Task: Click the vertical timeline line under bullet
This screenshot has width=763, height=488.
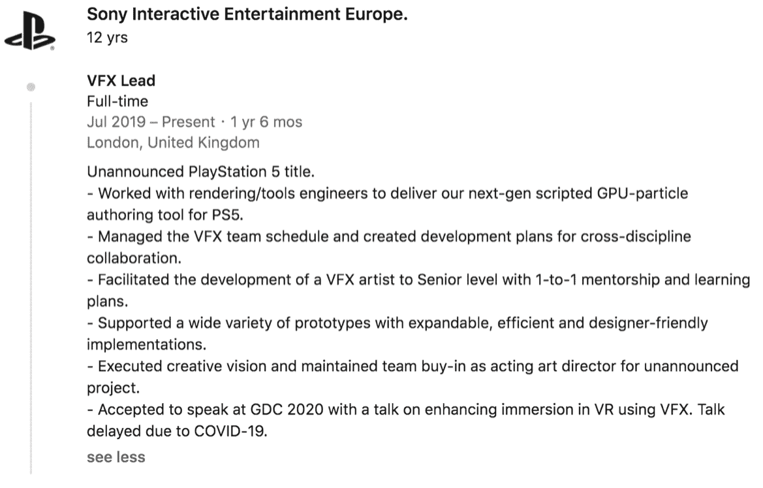Action: [x=31, y=287]
